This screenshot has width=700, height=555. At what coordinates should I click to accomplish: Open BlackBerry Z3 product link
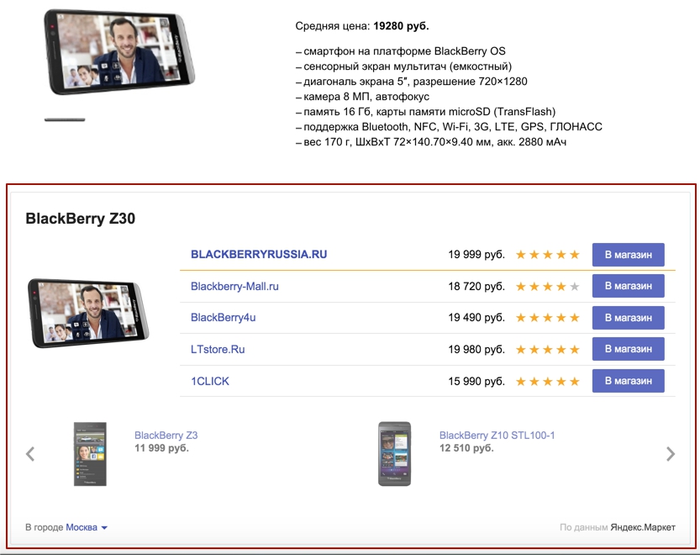pos(166,436)
